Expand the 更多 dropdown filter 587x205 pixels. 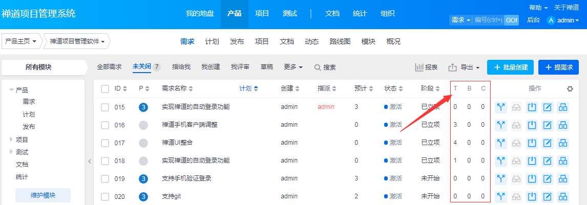point(293,67)
